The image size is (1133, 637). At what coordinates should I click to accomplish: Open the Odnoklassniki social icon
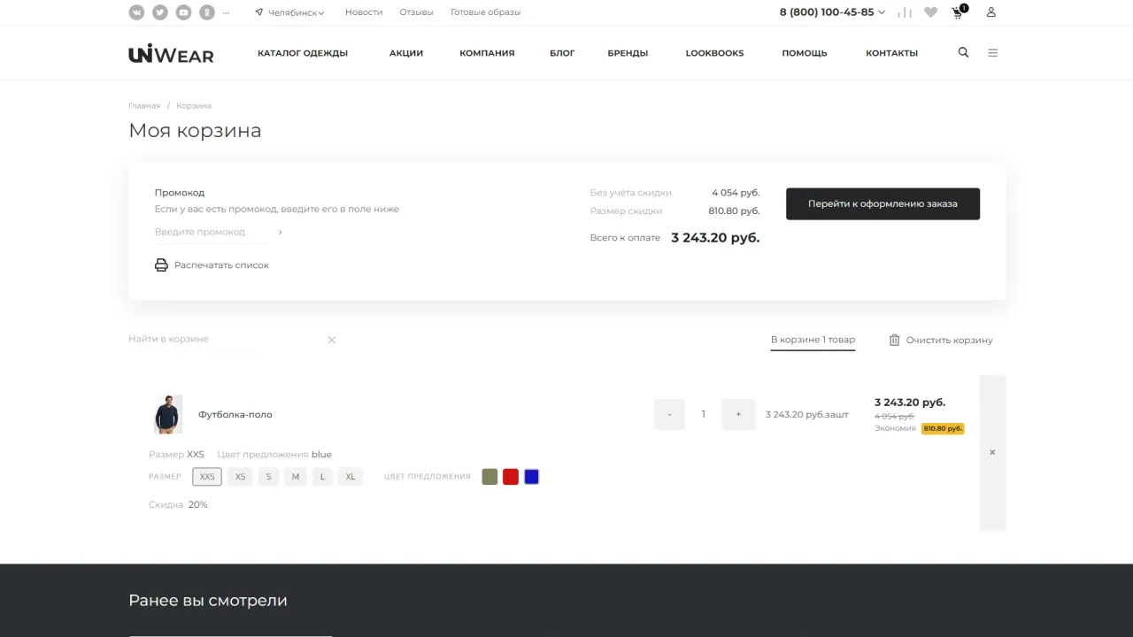tap(206, 12)
